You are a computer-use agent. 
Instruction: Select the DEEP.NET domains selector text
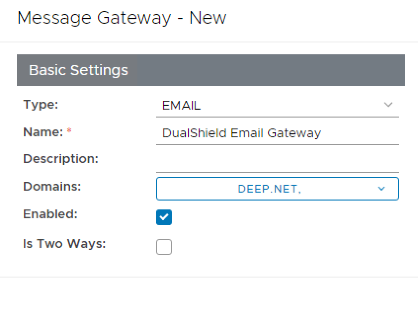coord(269,189)
